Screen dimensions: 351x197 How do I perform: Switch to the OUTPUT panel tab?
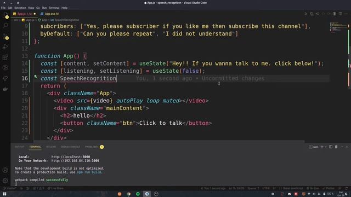pyautogui.click(x=19, y=147)
